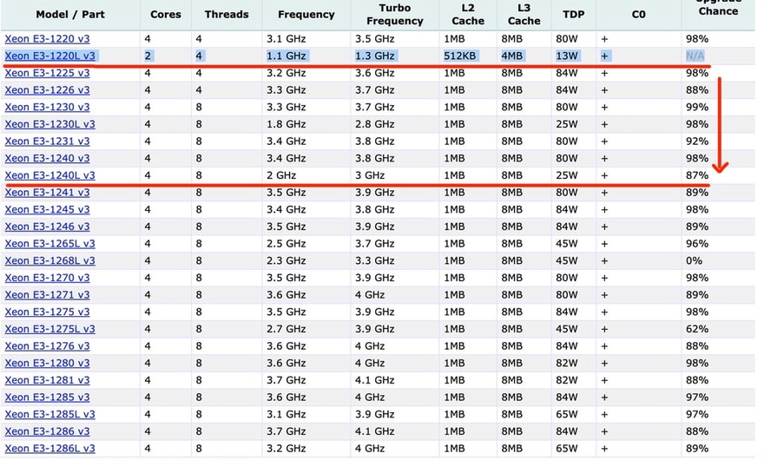This screenshot has height=460, width=764.
Task: Click the 512KB L2 cache cell
Action: click(458, 56)
